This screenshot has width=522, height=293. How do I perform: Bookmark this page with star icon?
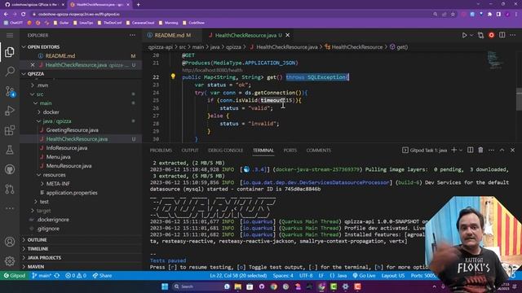[x=453, y=15]
